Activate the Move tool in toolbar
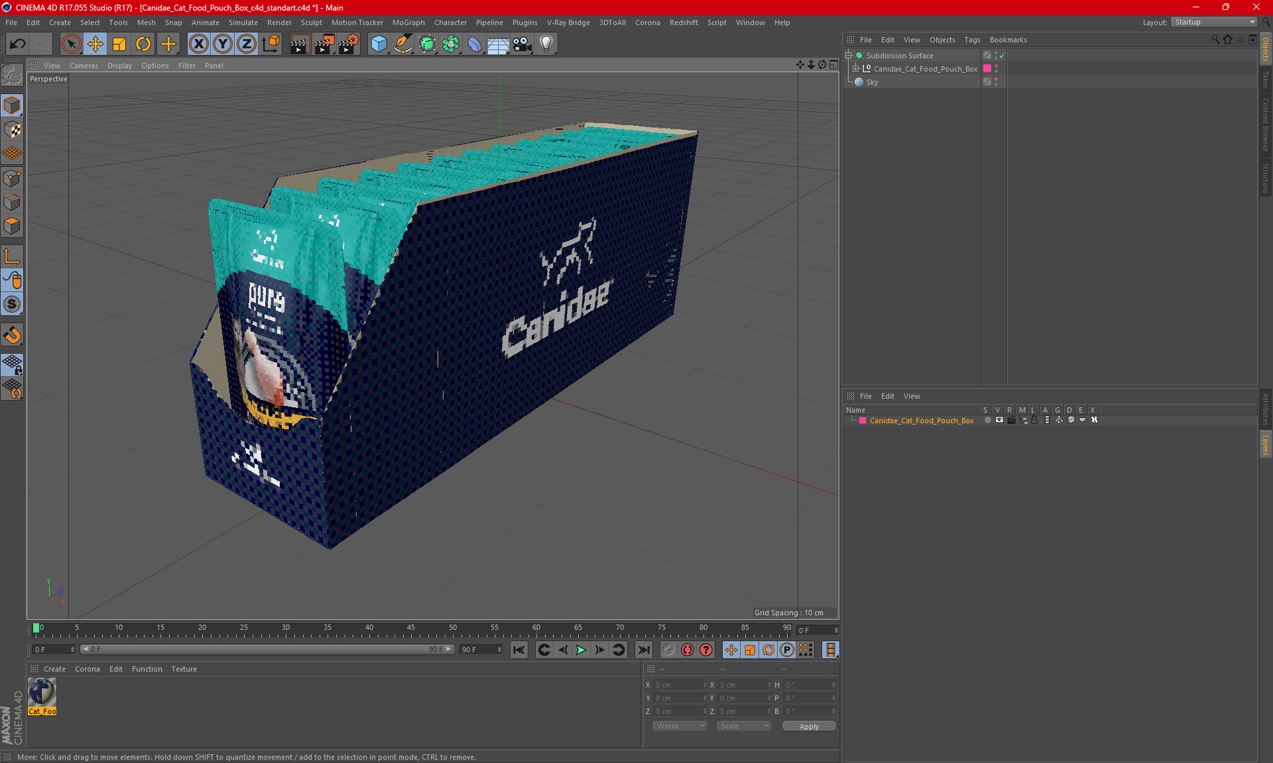The width and height of the screenshot is (1273, 763). [x=95, y=44]
